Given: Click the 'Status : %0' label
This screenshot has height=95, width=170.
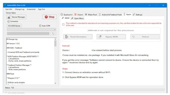Looking at the screenshot, I should pos(10,88).
